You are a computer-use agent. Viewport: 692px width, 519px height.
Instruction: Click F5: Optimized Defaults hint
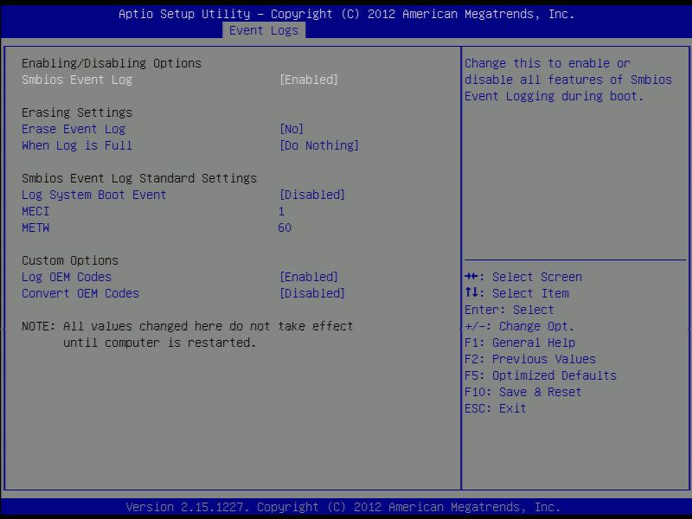[x=541, y=375]
